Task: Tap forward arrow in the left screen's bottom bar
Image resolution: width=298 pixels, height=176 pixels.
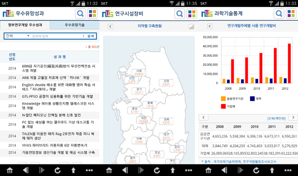Action: (x=41, y=170)
